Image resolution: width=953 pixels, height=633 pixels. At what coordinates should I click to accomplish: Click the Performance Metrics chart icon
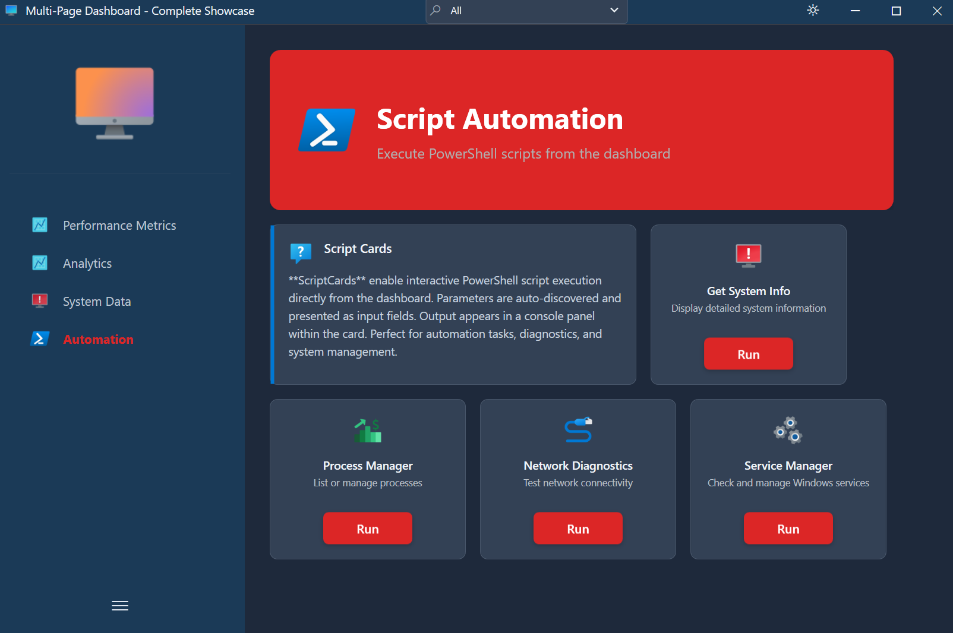pyautogui.click(x=40, y=225)
